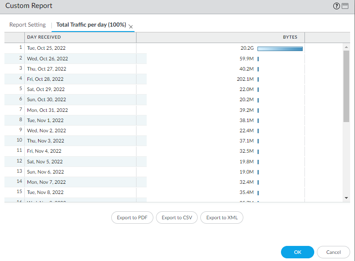Switch to the Report Setting tab
Viewport: 355px width, 261px height.
pos(27,24)
